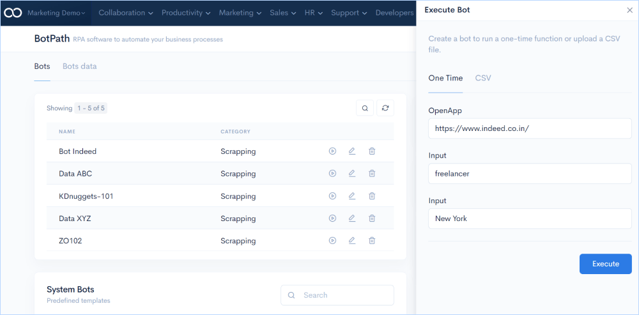Edit the Data XYZ entry
The width and height of the screenshot is (639, 315).
[x=352, y=219]
